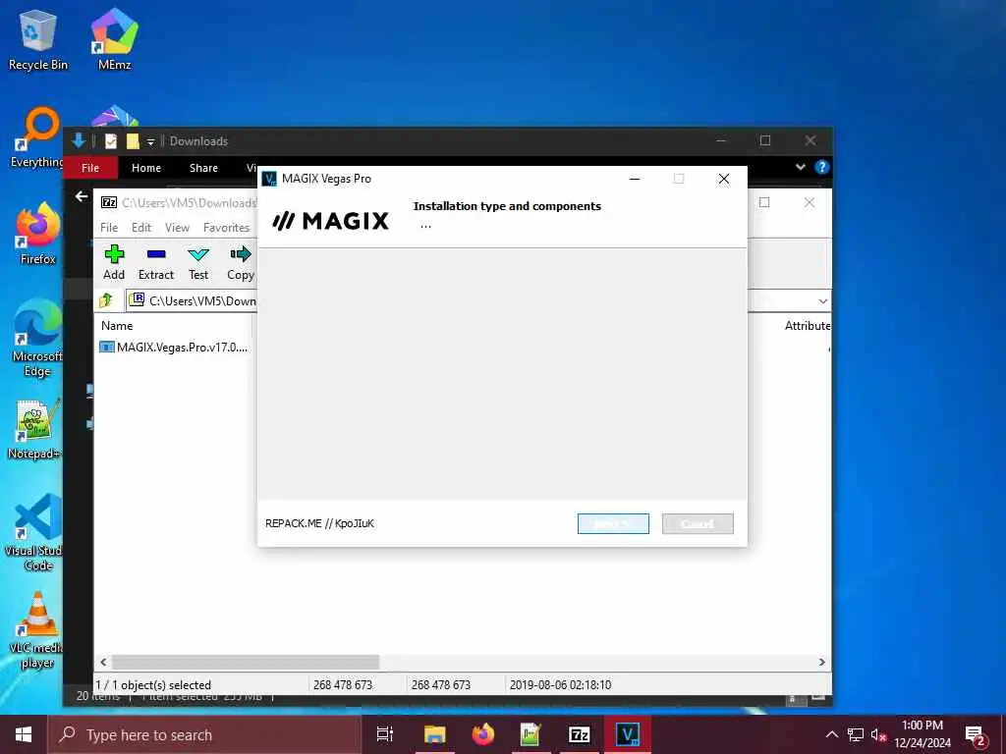Open the notification center icon

[976, 735]
